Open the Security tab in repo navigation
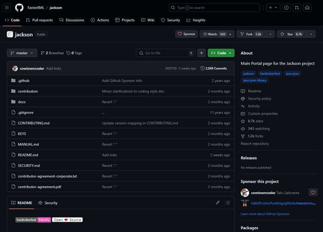This screenshot has height=232, width=323. [x=171, y=20]
